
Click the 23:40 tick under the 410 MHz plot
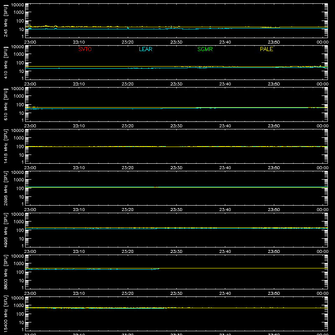(225, 84)
